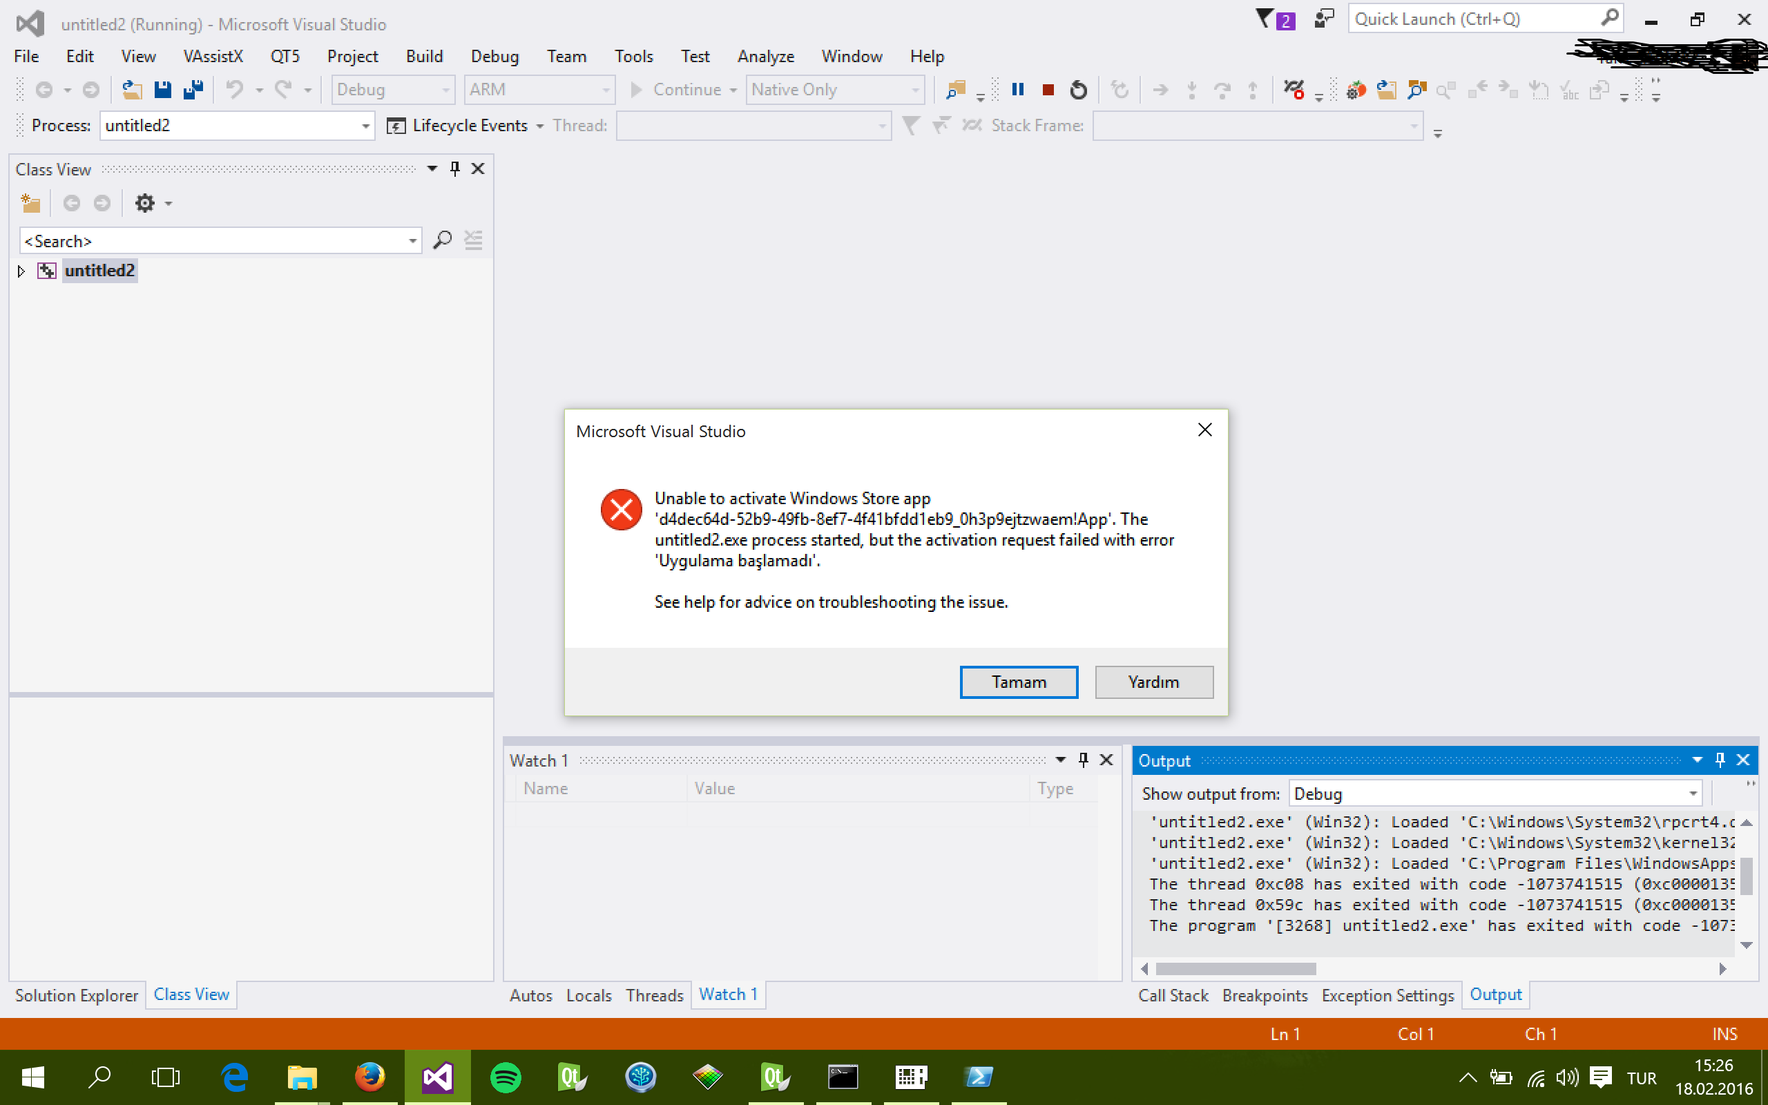Click the Class View new folder icon

(30, 203)
